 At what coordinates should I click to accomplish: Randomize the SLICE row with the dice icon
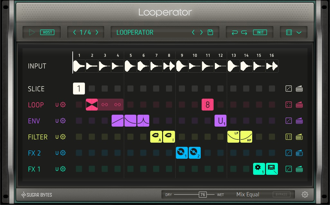pyautogui.click(x=289, y=89)
